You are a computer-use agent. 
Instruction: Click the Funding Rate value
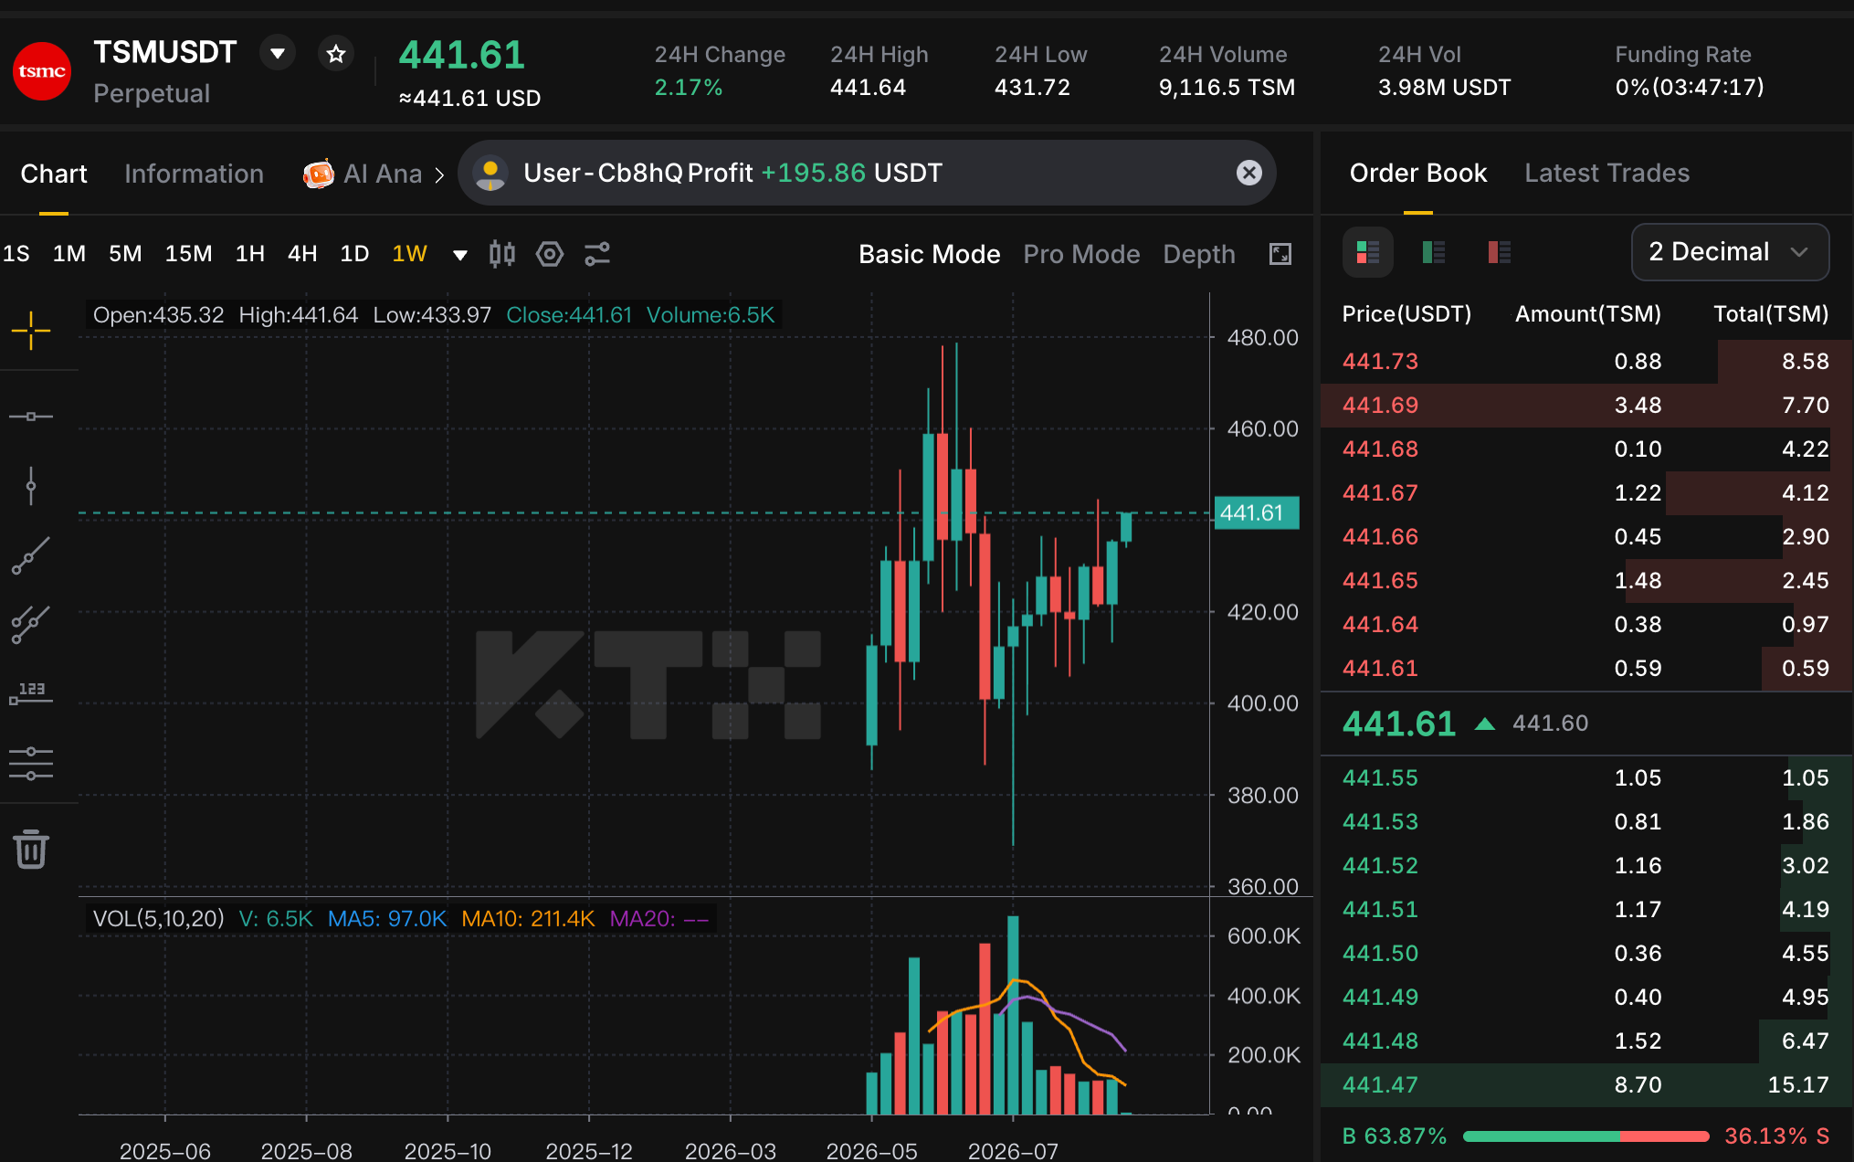tap(1689, 88)
